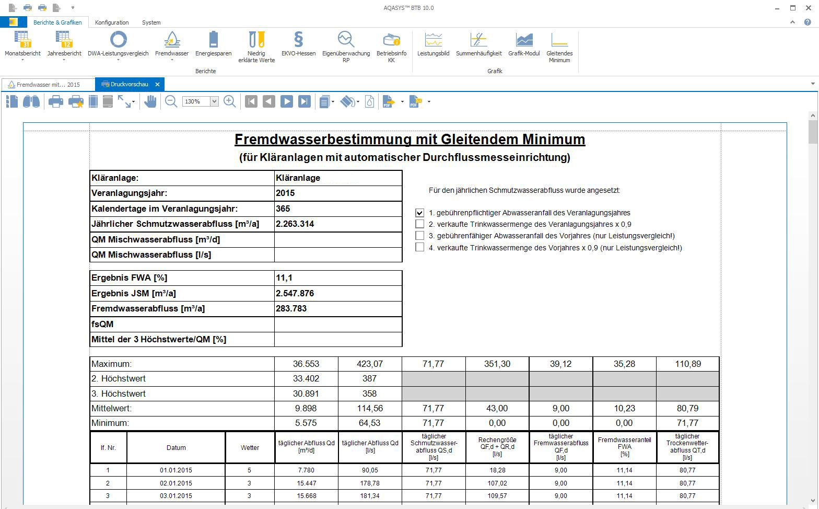The image size is (819, 509).
Task: Toggle option 2 verkaufte Trinkwassermenge Veranlagungsjahres checkbox
Action: [419, 224]
